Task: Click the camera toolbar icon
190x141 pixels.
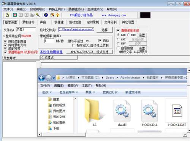Action: point(32,15)
